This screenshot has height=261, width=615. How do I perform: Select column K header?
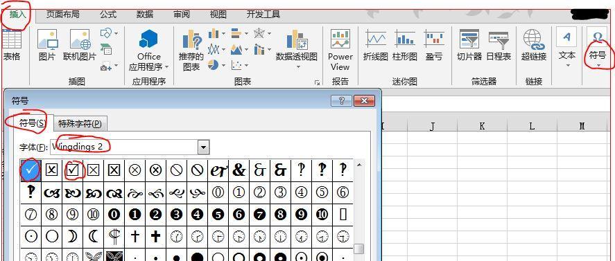pyautogui.click(x=482, y=125)
